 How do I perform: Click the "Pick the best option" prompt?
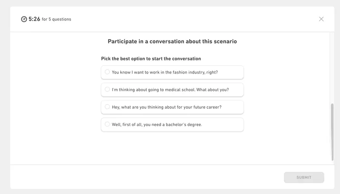[151, 59]
